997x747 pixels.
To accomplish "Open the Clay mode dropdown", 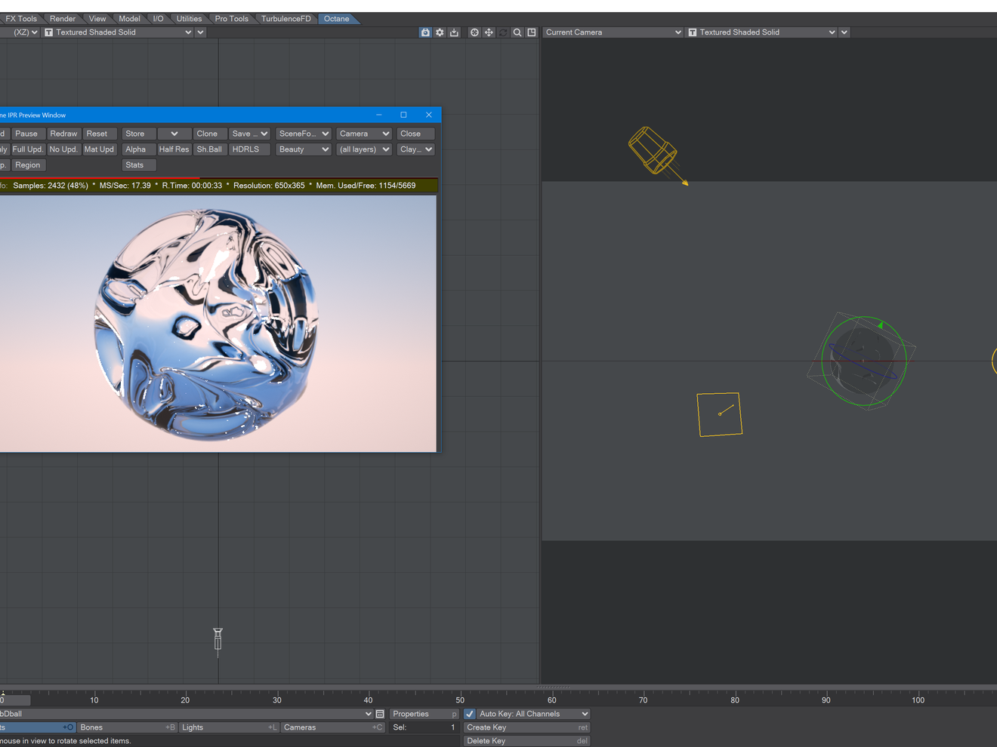I will 415,149.
